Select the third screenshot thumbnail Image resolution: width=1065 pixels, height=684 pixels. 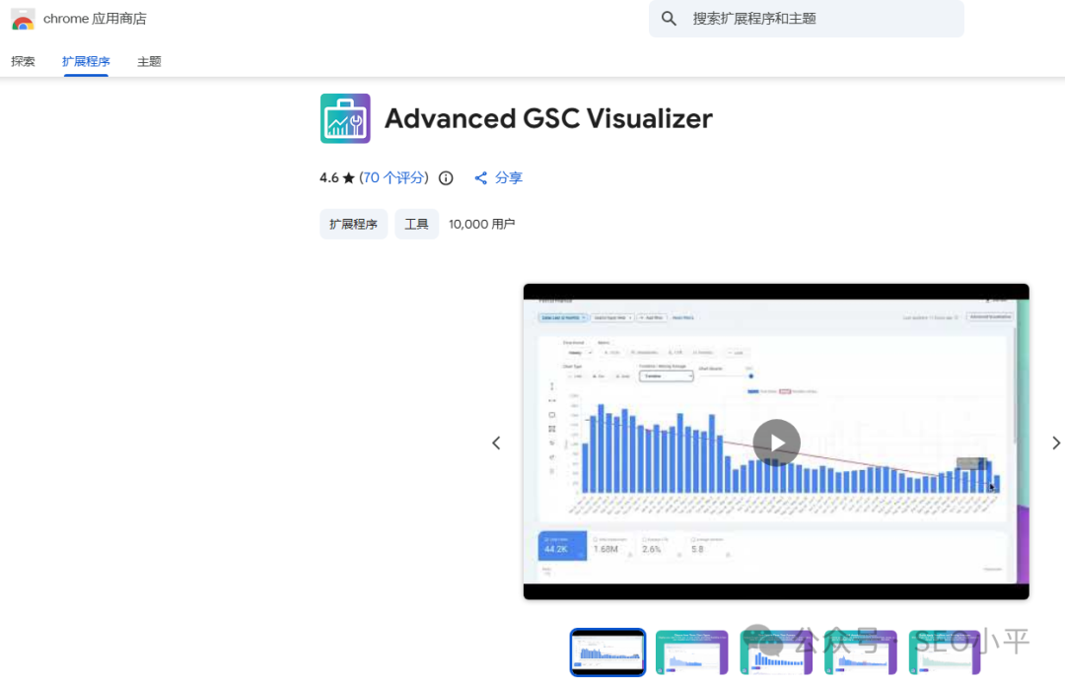(x=775, y=651)
